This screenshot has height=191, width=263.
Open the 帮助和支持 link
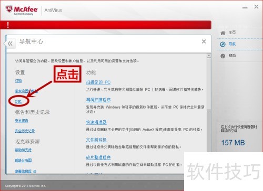click(x=23, y=150)
